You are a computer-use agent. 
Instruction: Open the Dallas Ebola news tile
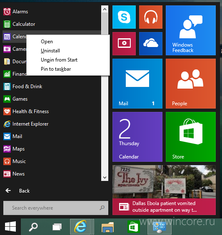[x=164, y=190]
